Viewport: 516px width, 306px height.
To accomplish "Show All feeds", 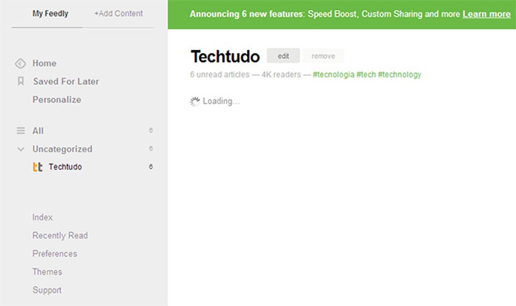I will pos(38,131).
